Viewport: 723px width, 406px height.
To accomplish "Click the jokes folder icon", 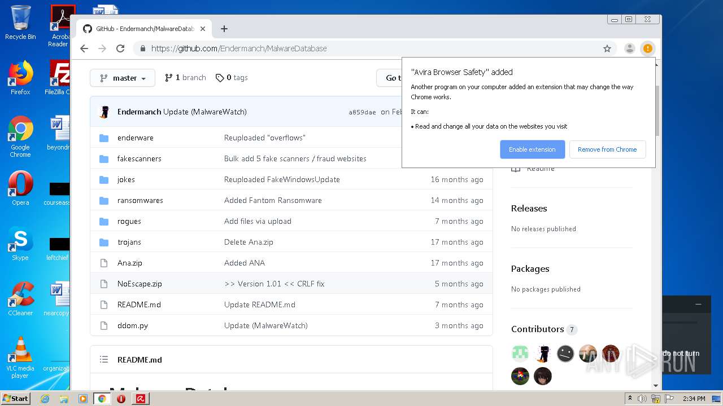I will [x=104, y=179].
